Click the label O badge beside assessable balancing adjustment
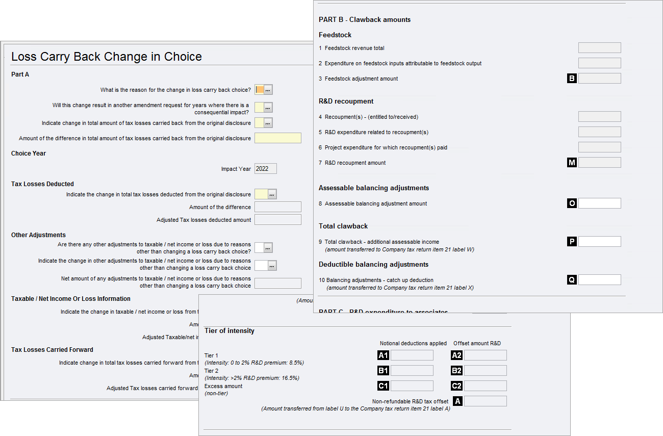663x436 pixels. pos(572,203)
